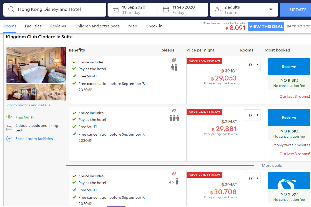
Task: Switch to the Facilities tab
Action: tap(33, 26)
